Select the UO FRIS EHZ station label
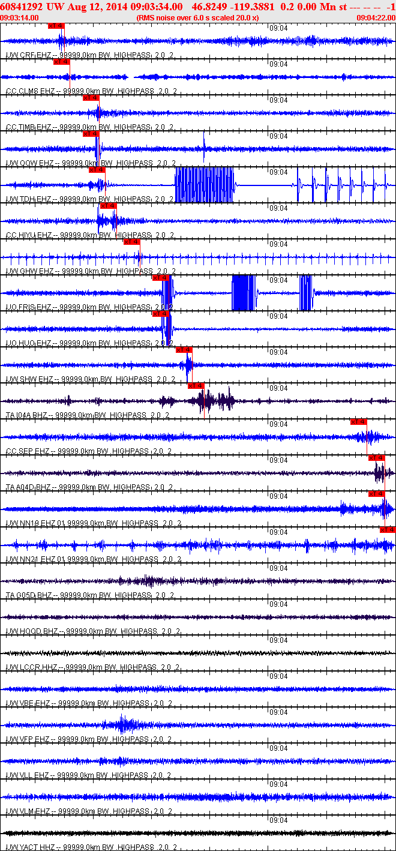Viewport: 396px width, 851px height. (x=90, y=307)
